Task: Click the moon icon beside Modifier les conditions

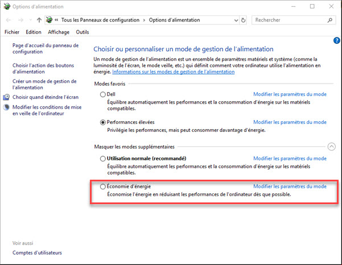Action: pyautogui.click(x=6, y=107)
